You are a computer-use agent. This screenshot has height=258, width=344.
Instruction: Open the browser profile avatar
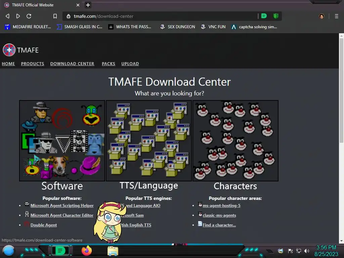[321, 16]
